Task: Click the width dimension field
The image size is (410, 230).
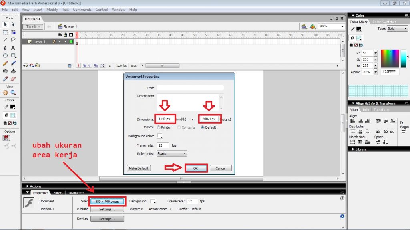Action: (165, 119)
